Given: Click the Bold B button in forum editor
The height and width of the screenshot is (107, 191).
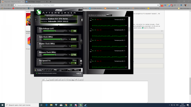Looking at the screenshot, I should pyautogui.click(x=43, y=80).
